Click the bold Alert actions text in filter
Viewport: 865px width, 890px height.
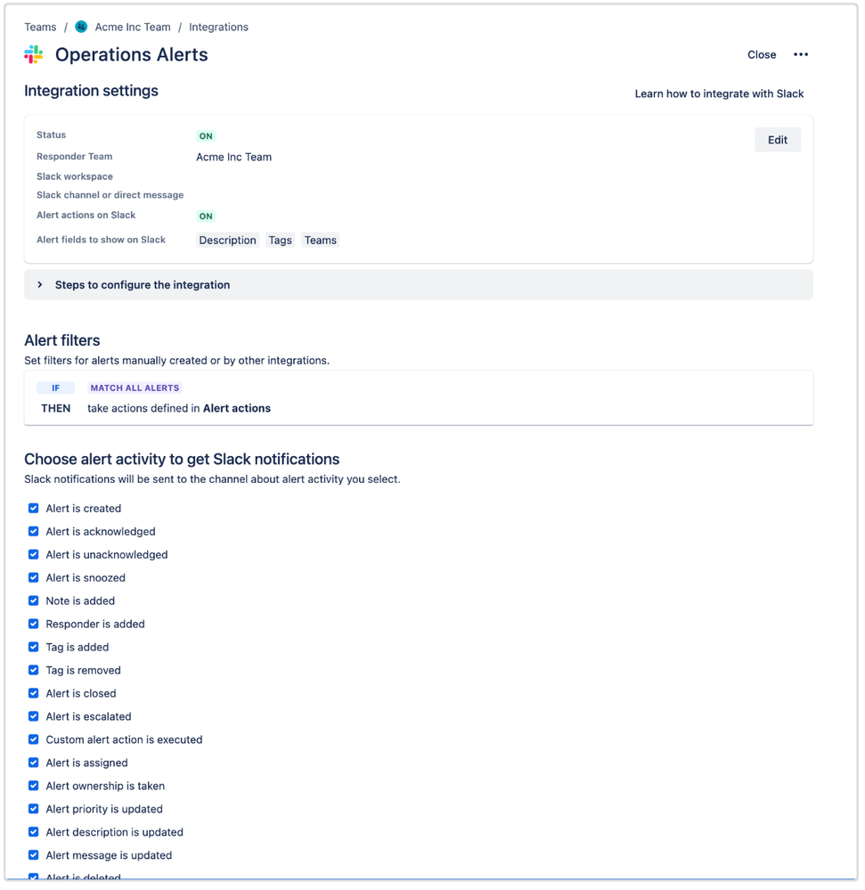pos(237,408)
